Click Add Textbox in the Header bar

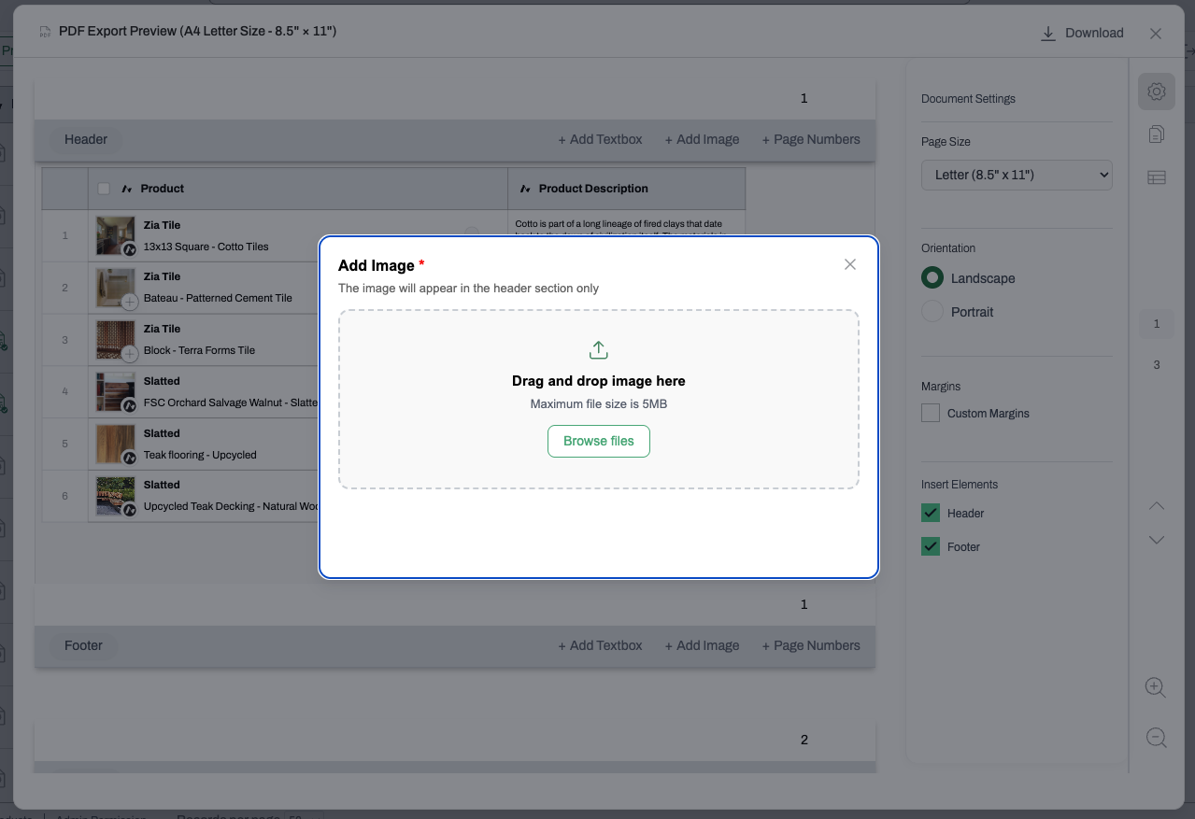pos(600,139)
